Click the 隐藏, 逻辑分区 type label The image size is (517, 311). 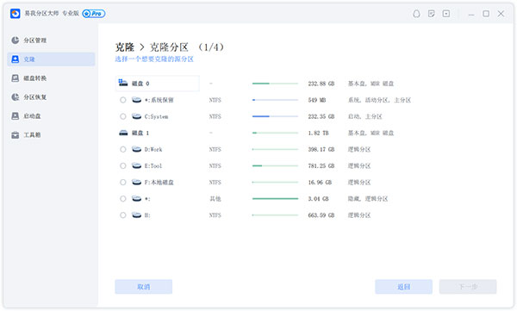368,199
